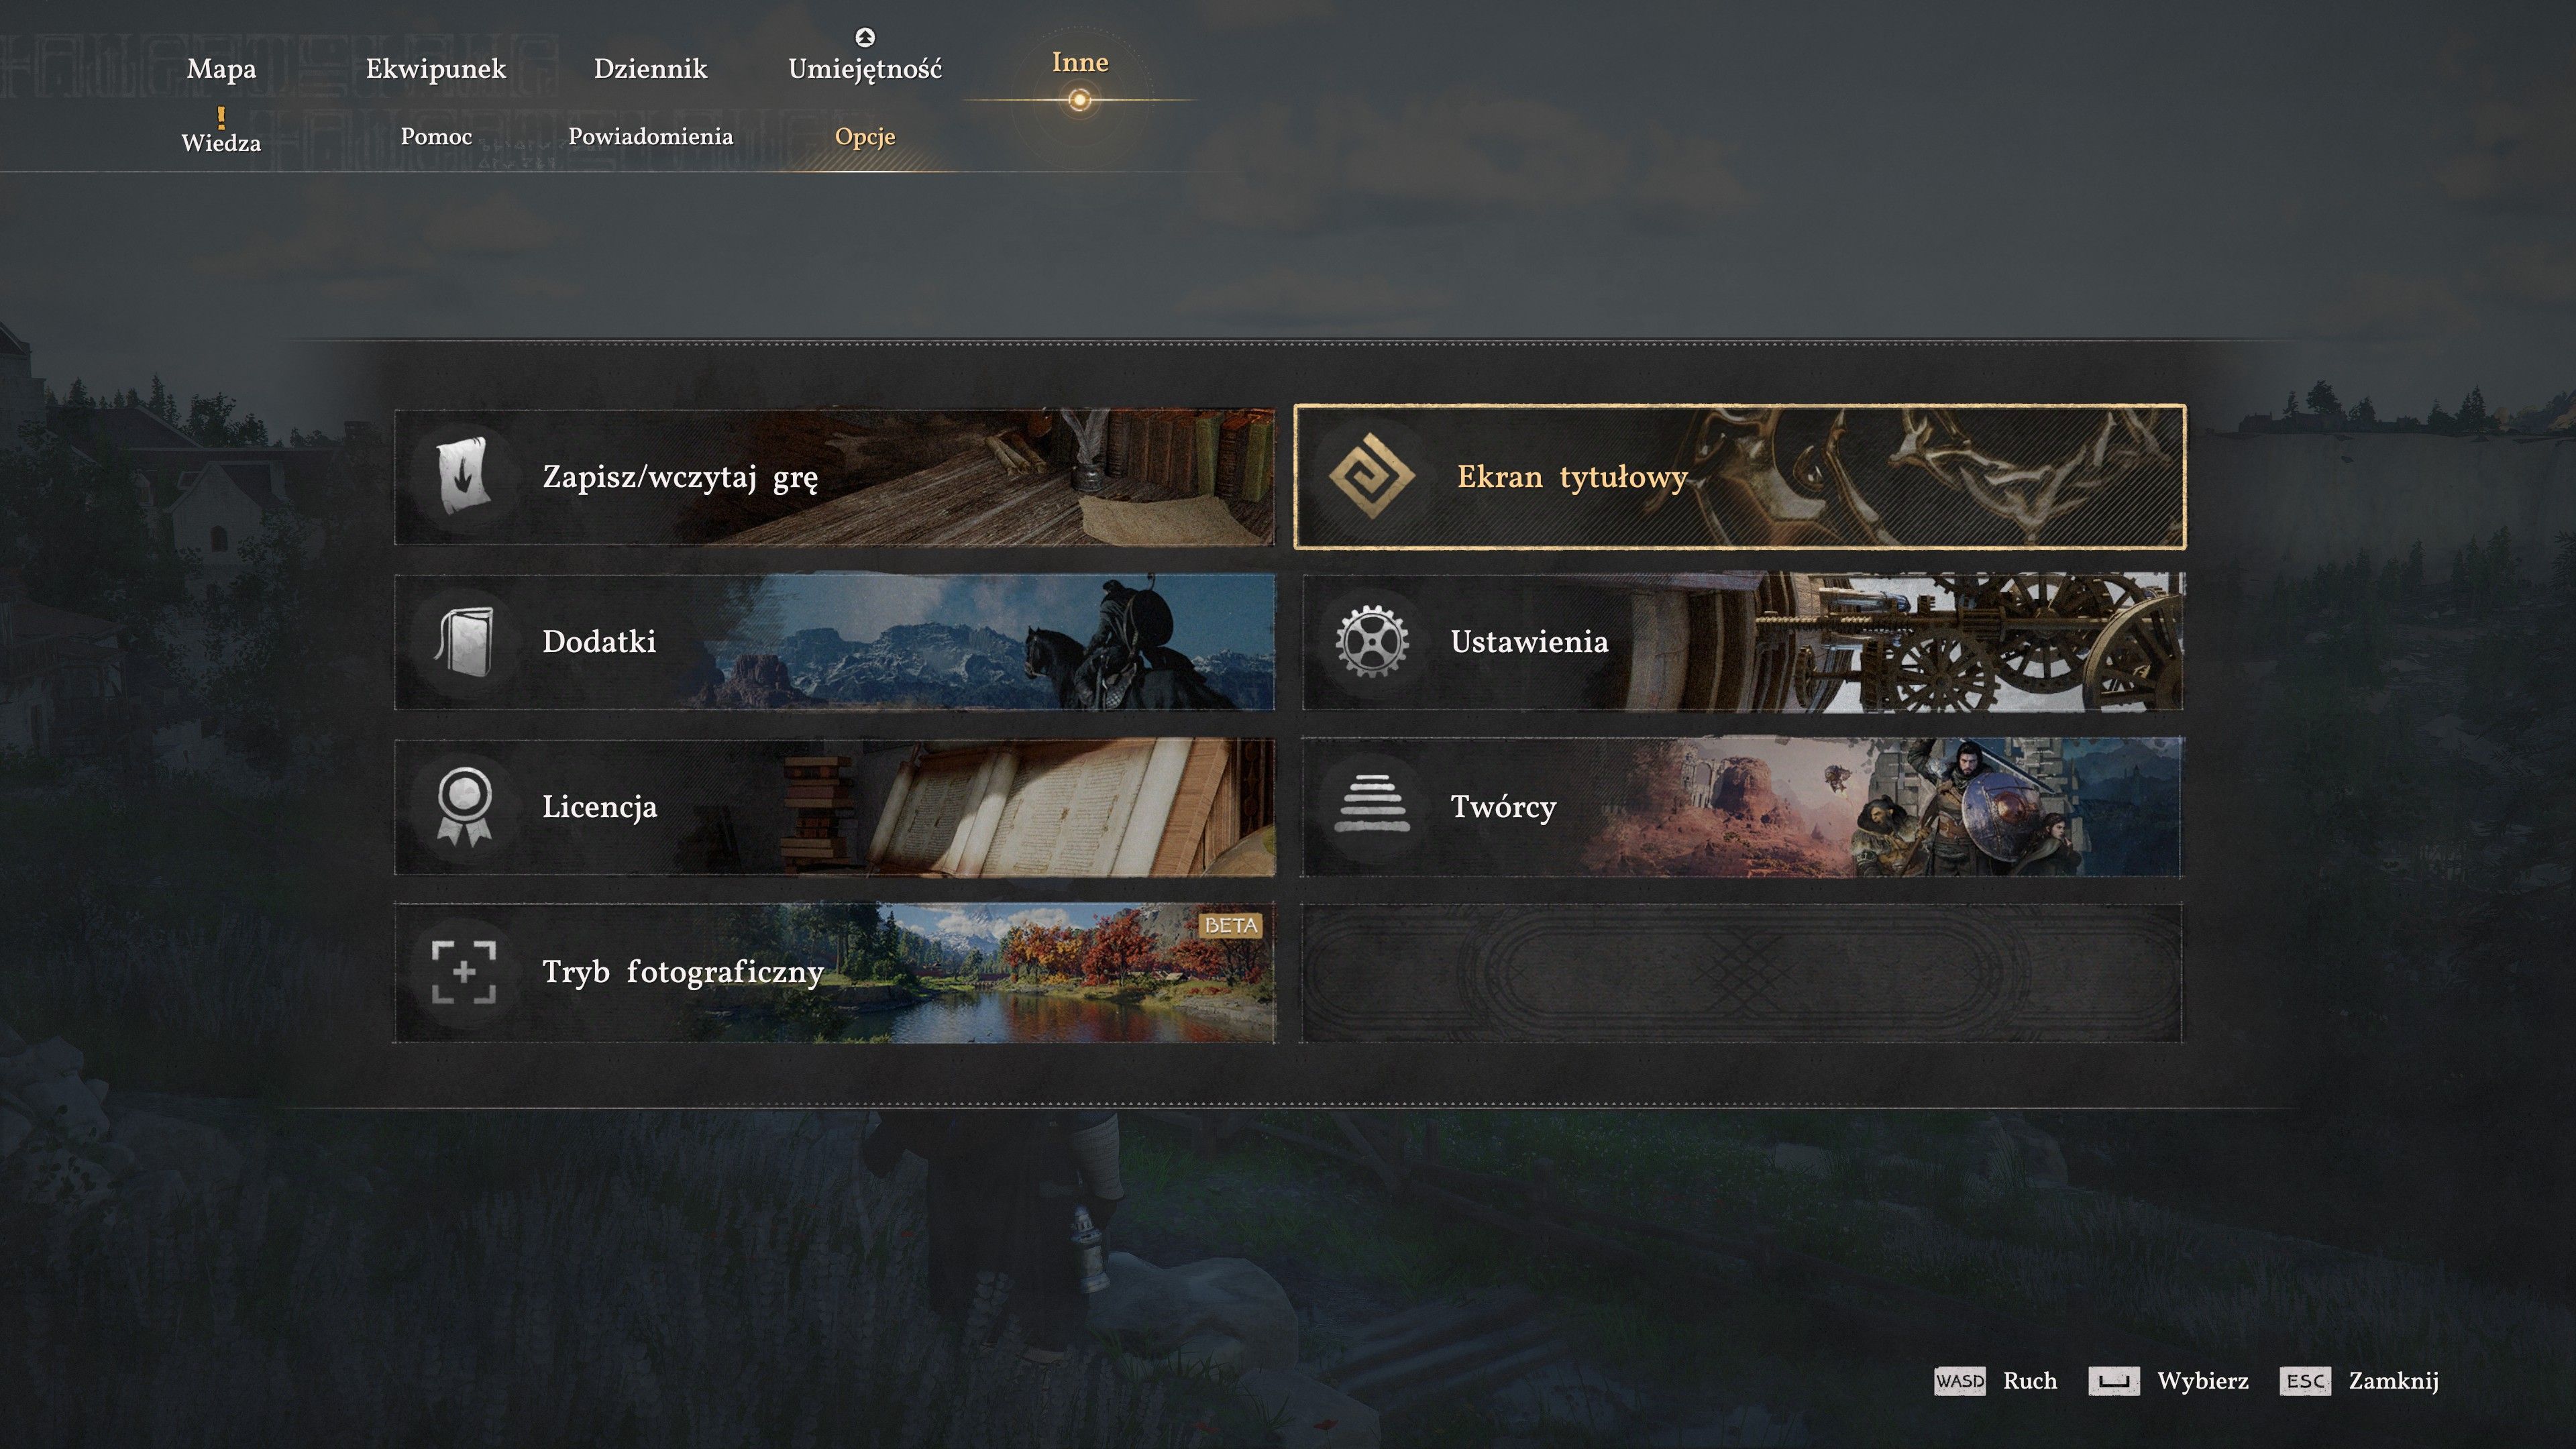Image resolution: width=2576 pixels, height=1449 pixels.
Task: Click the scroll icon for Zapisz/wczytaj grę
Action: (x=463, y=476)
